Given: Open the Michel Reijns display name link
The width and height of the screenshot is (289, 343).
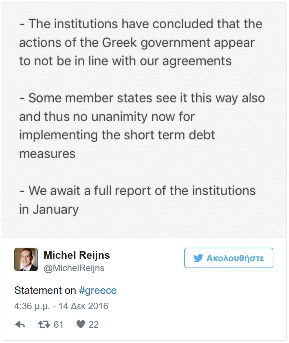Looking at the screenshot, I should 76,255.
